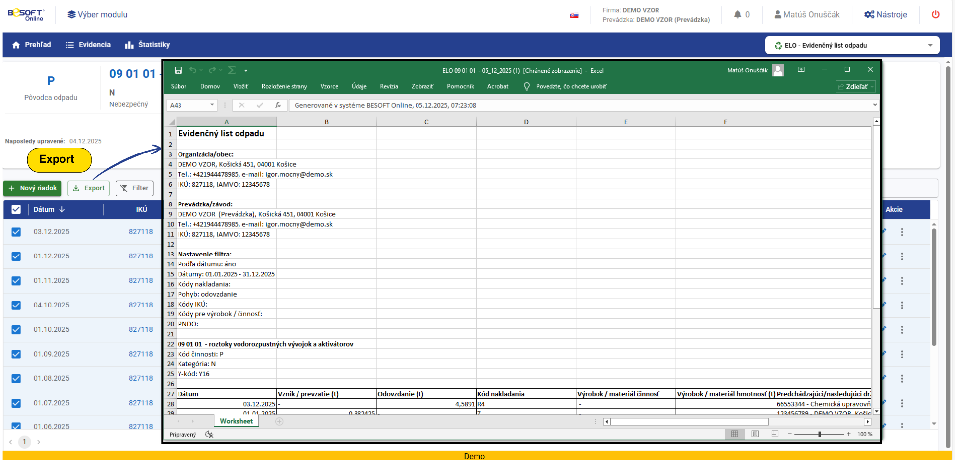Screen dimensions: 955x460
Task: Open the Excel Name Box dropdown arrow
Action: coord(212,105)
